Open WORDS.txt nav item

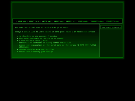(x=71, y=21)
